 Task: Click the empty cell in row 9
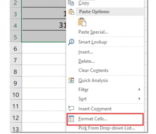click(x=44, y=82)
